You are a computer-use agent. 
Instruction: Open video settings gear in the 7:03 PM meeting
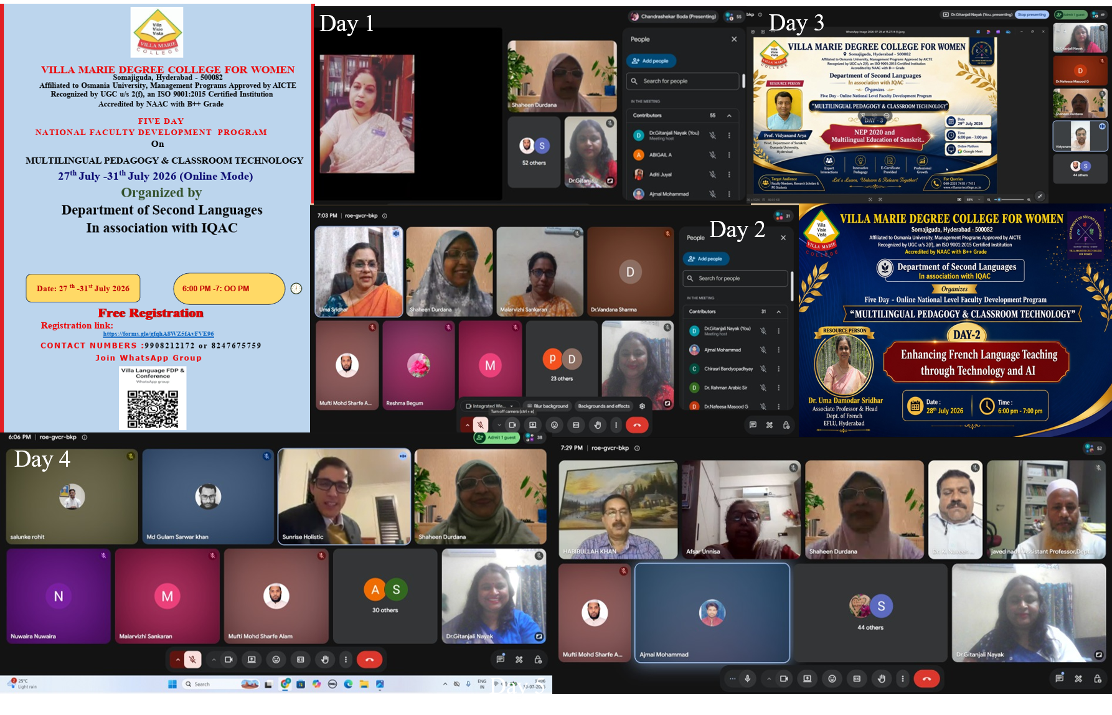click(x=642, y=406)
